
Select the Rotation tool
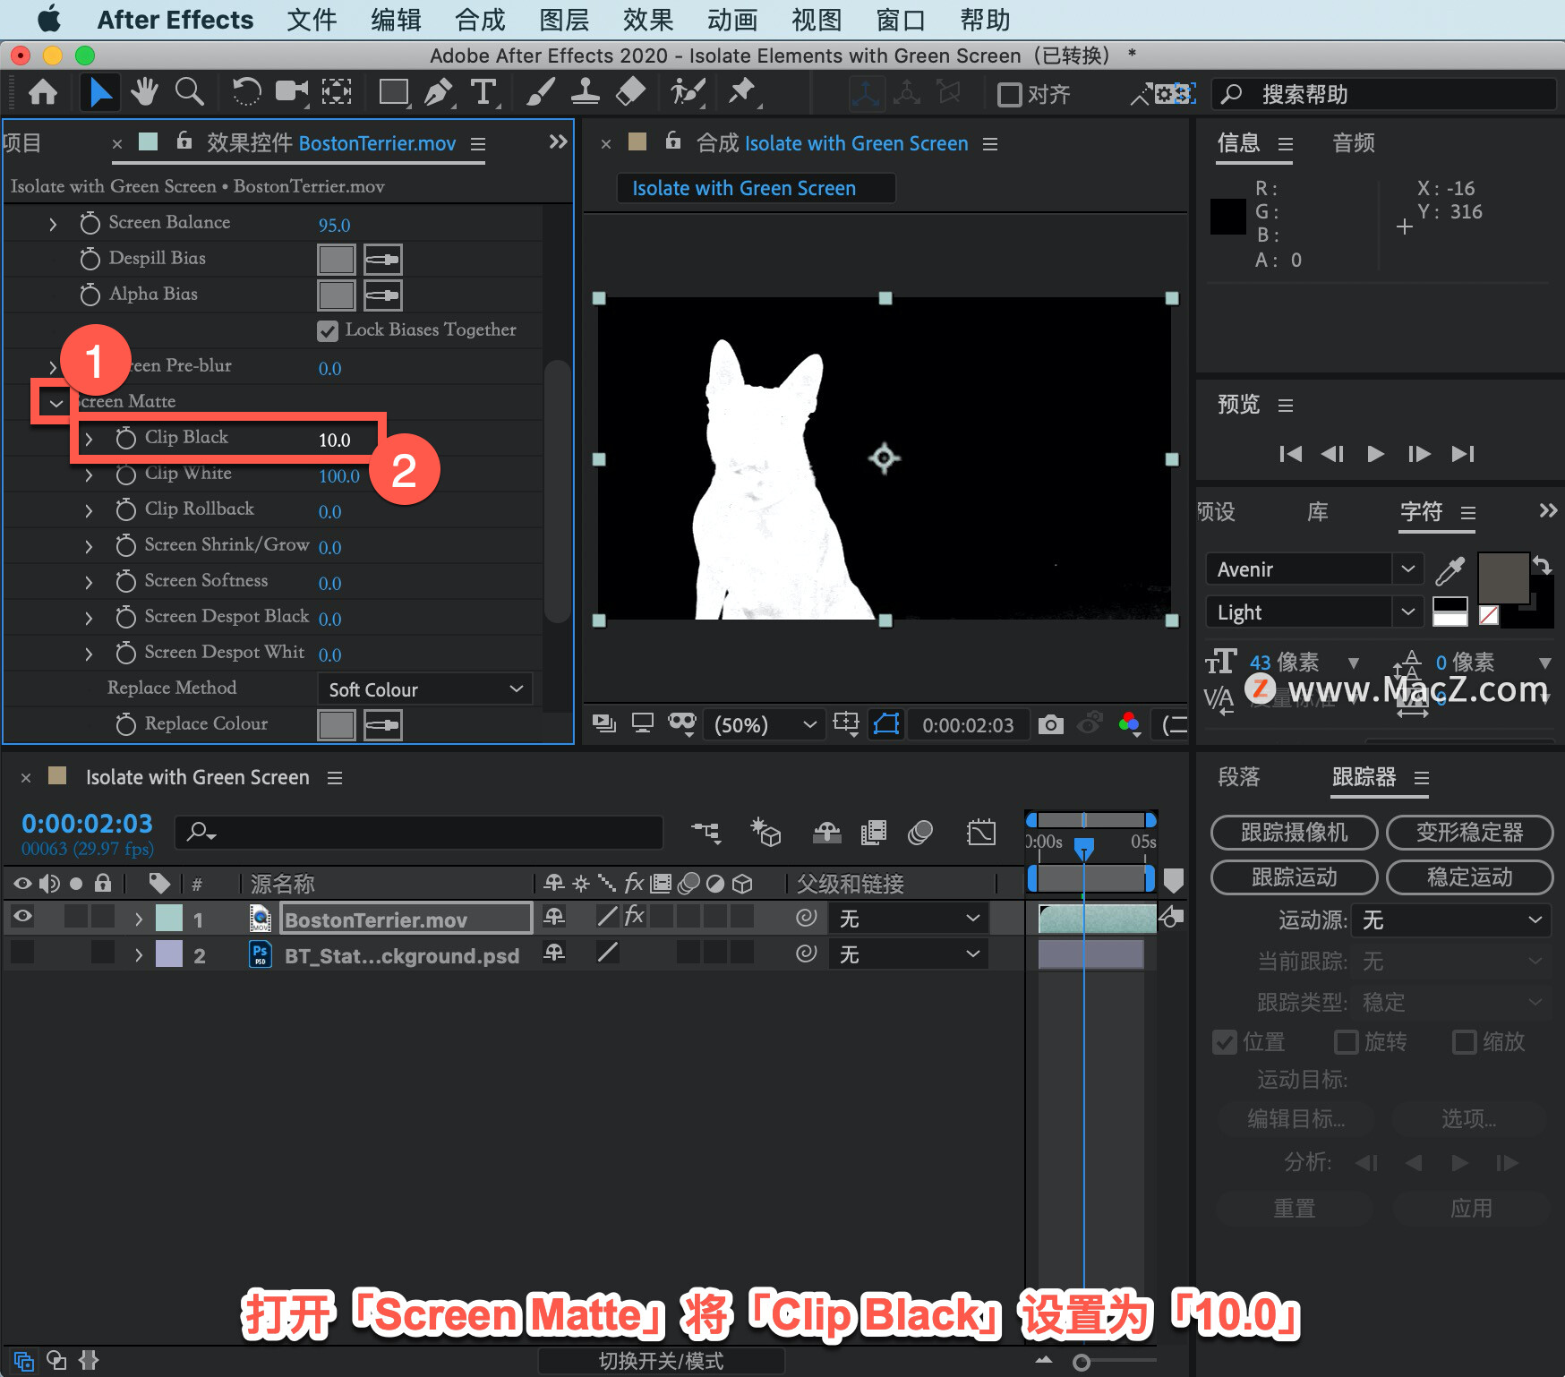click(246, 92)
